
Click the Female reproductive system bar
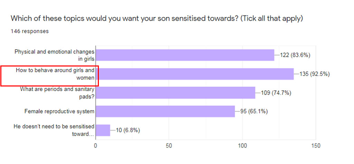point(165,111)
